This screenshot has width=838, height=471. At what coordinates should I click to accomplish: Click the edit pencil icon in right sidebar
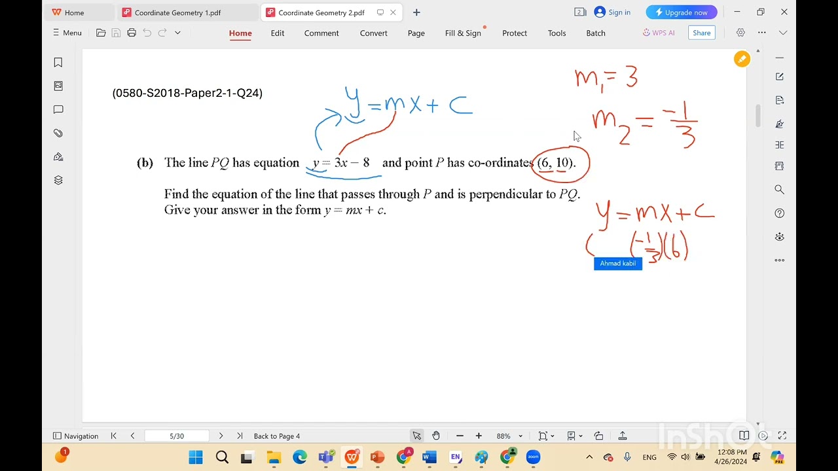pyautogui.click(x=780, y=77)
